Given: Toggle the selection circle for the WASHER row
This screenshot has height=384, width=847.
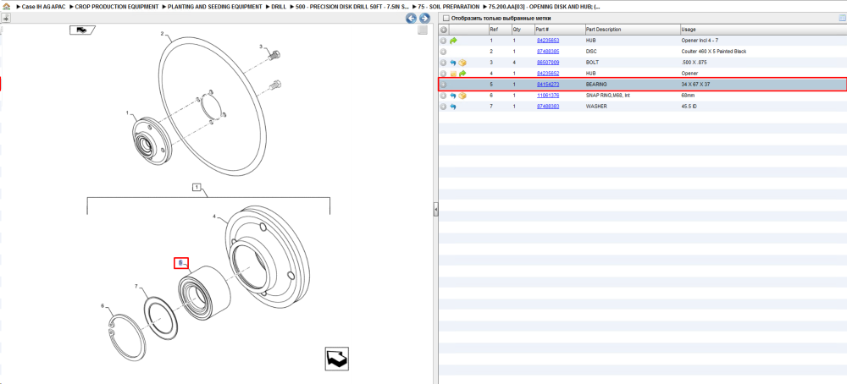Looking at the screenshot, I should 444,107.
